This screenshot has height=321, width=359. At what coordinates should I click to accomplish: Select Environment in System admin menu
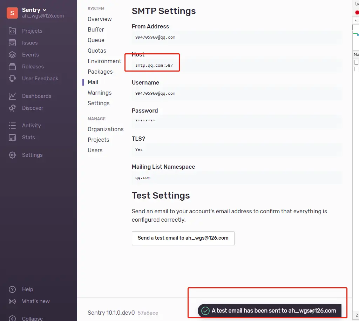(x=104, y=61)
